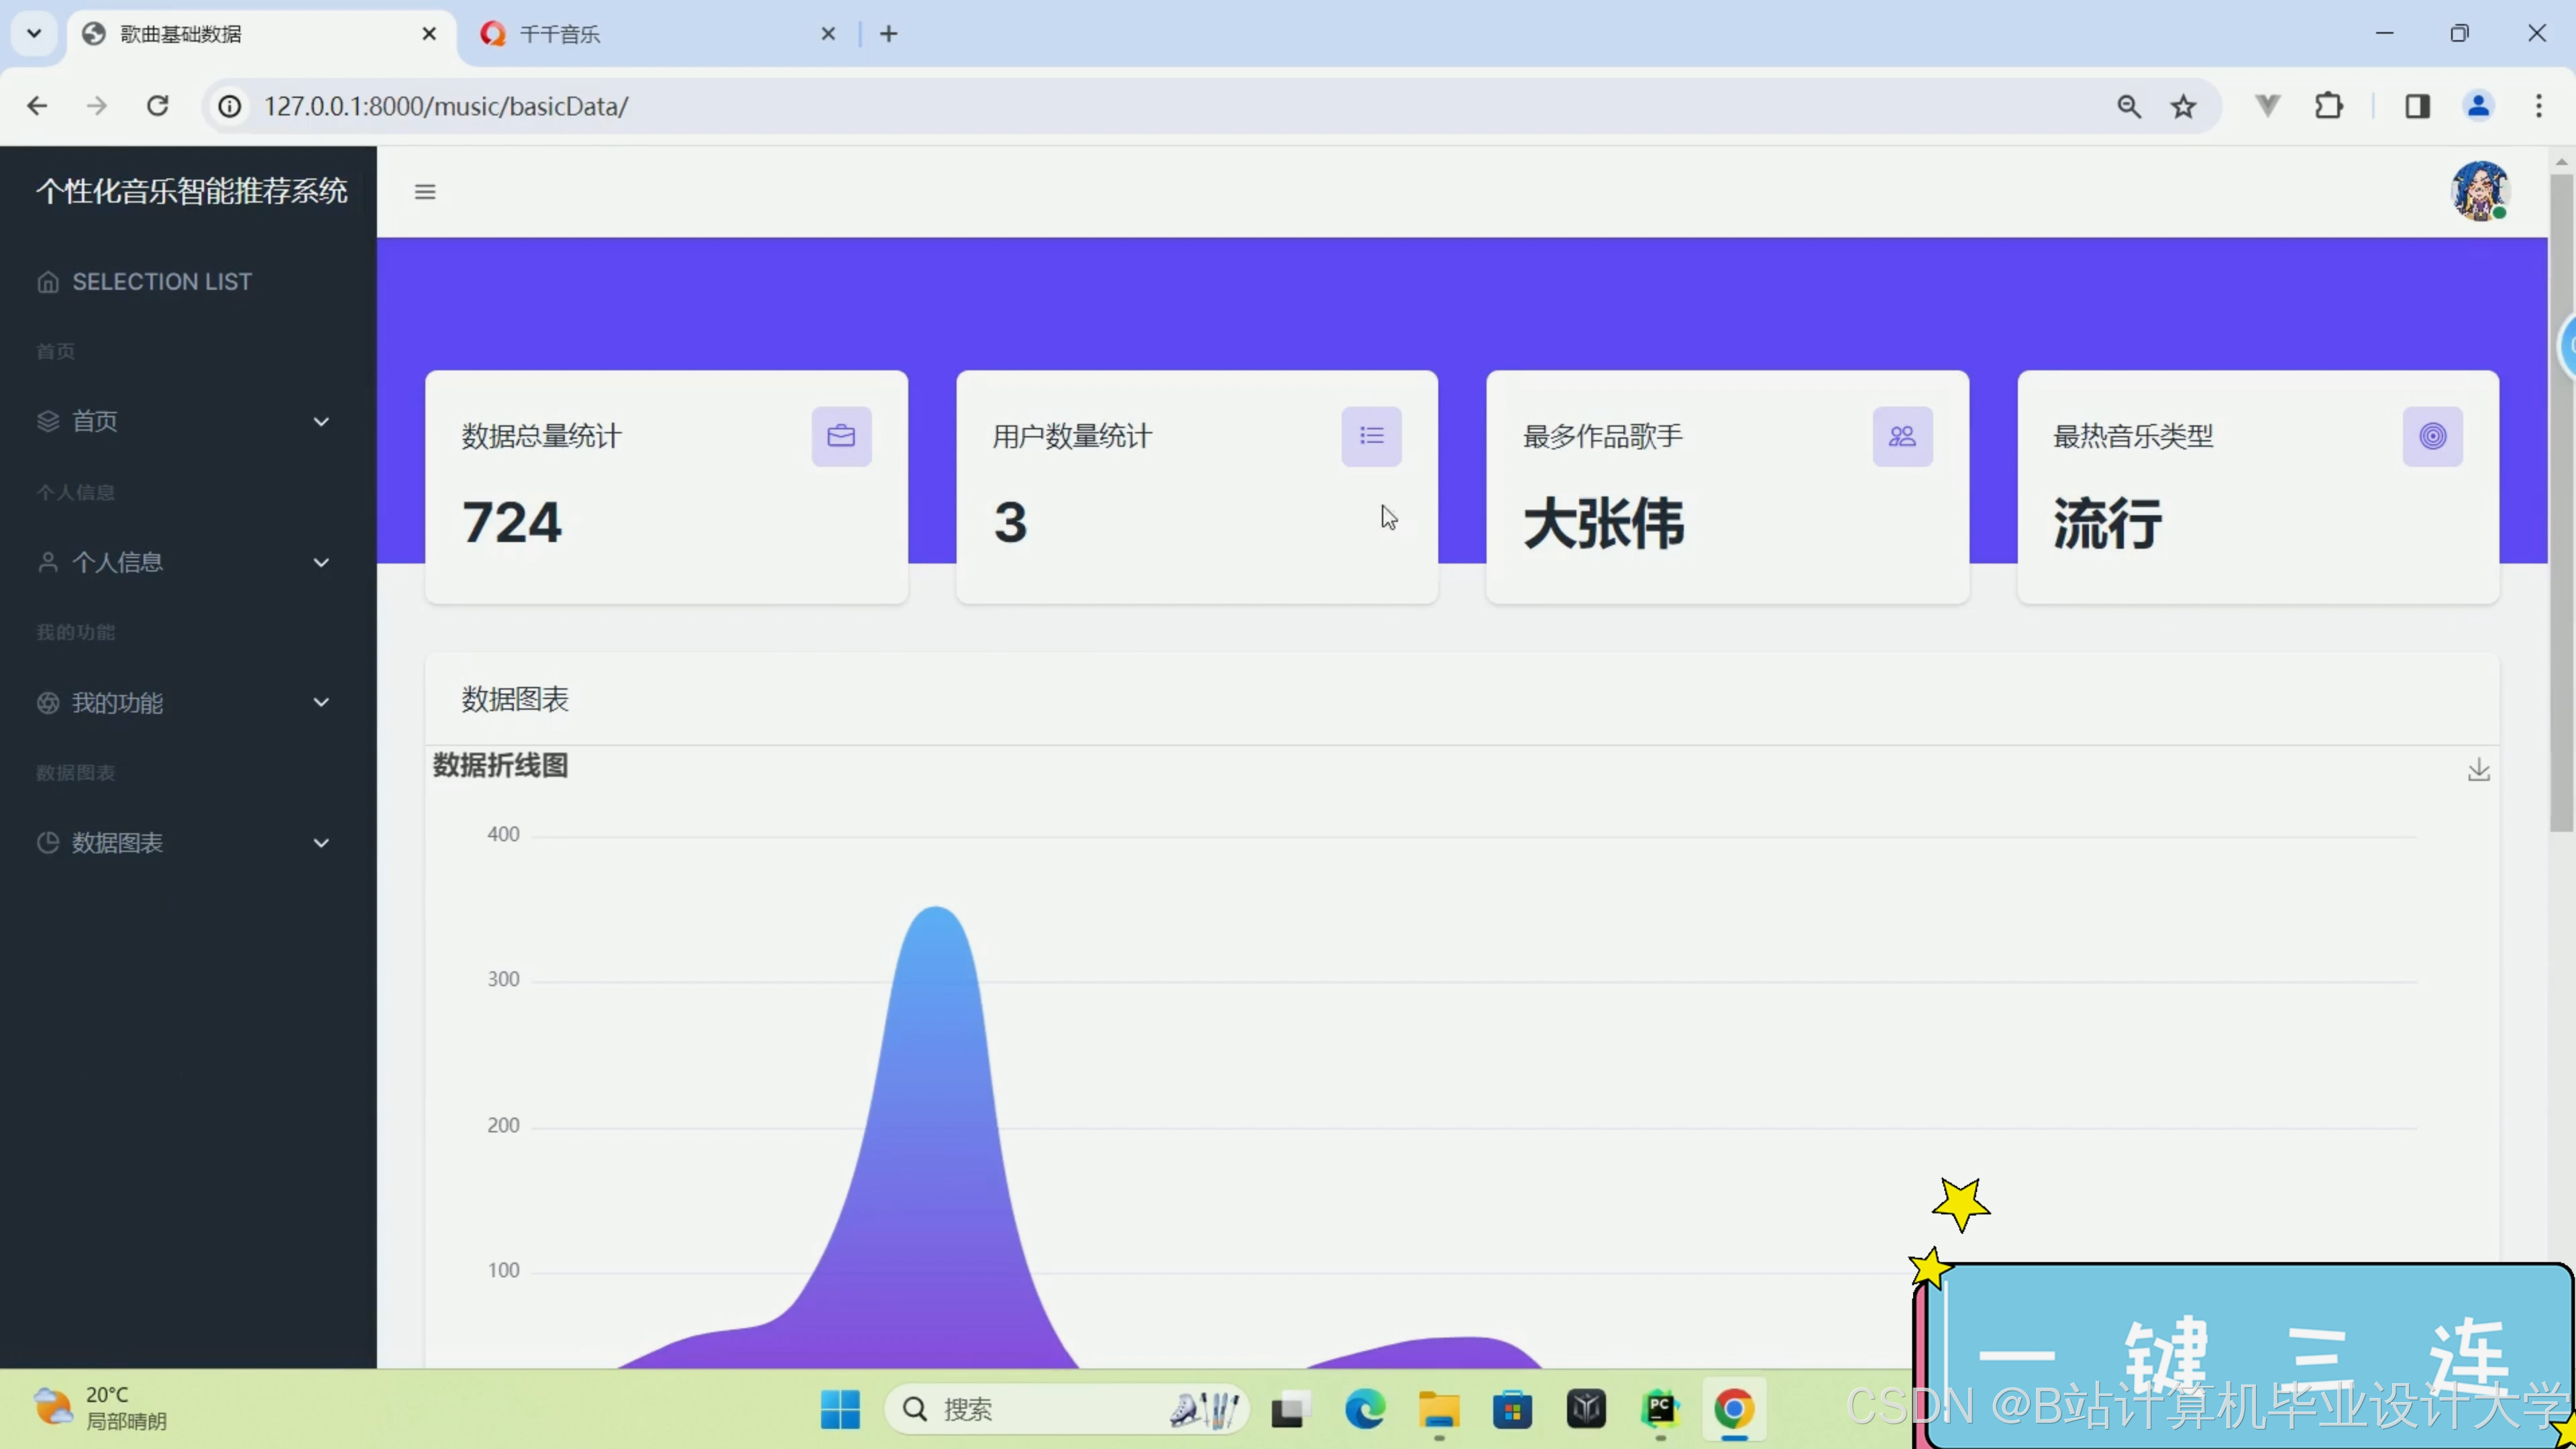Open the browser extensions puzzle icon

point(2329,106)
